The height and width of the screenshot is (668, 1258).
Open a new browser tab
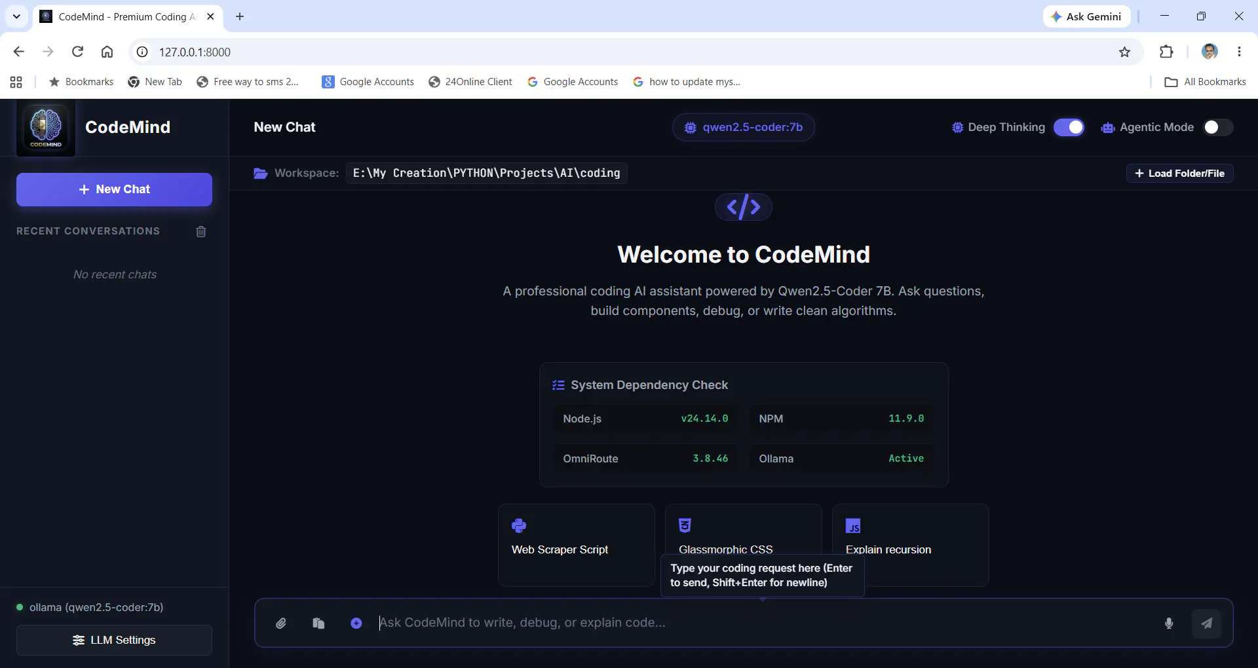pyautogui.click(x=240, y=16)
